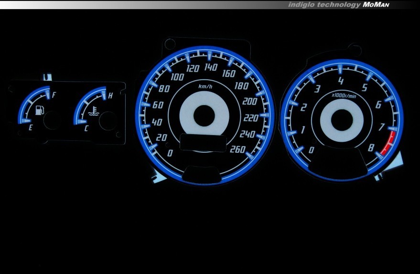This screenshot has width=420, height=274.
Task: Click the 2 mark on the tachometer
Action: (303, 107)
